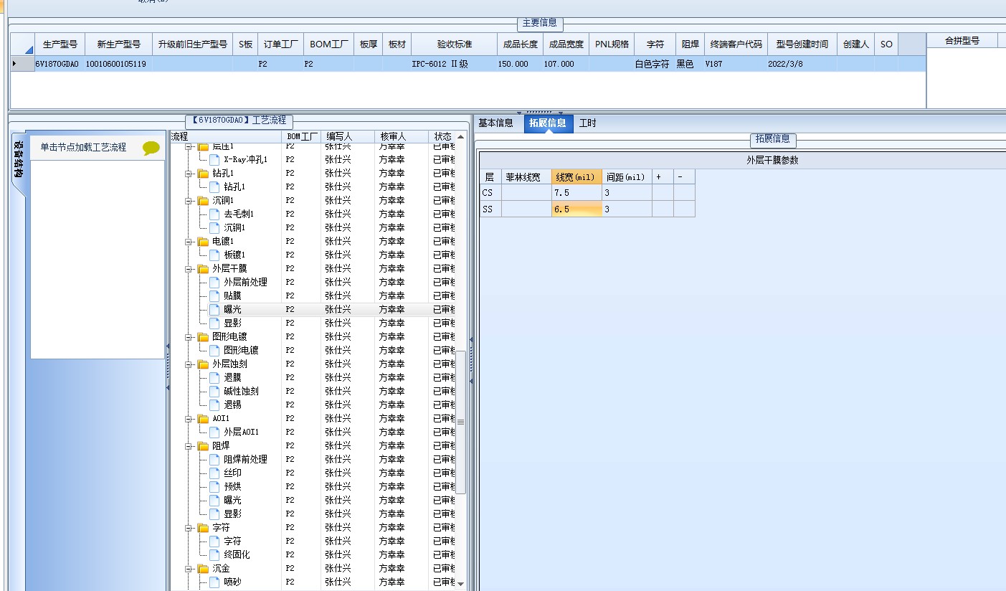Viewport: 1006px width, 591px height.
Task: Select the 曝光 step under 外层干膜
Action: (232, 310)
